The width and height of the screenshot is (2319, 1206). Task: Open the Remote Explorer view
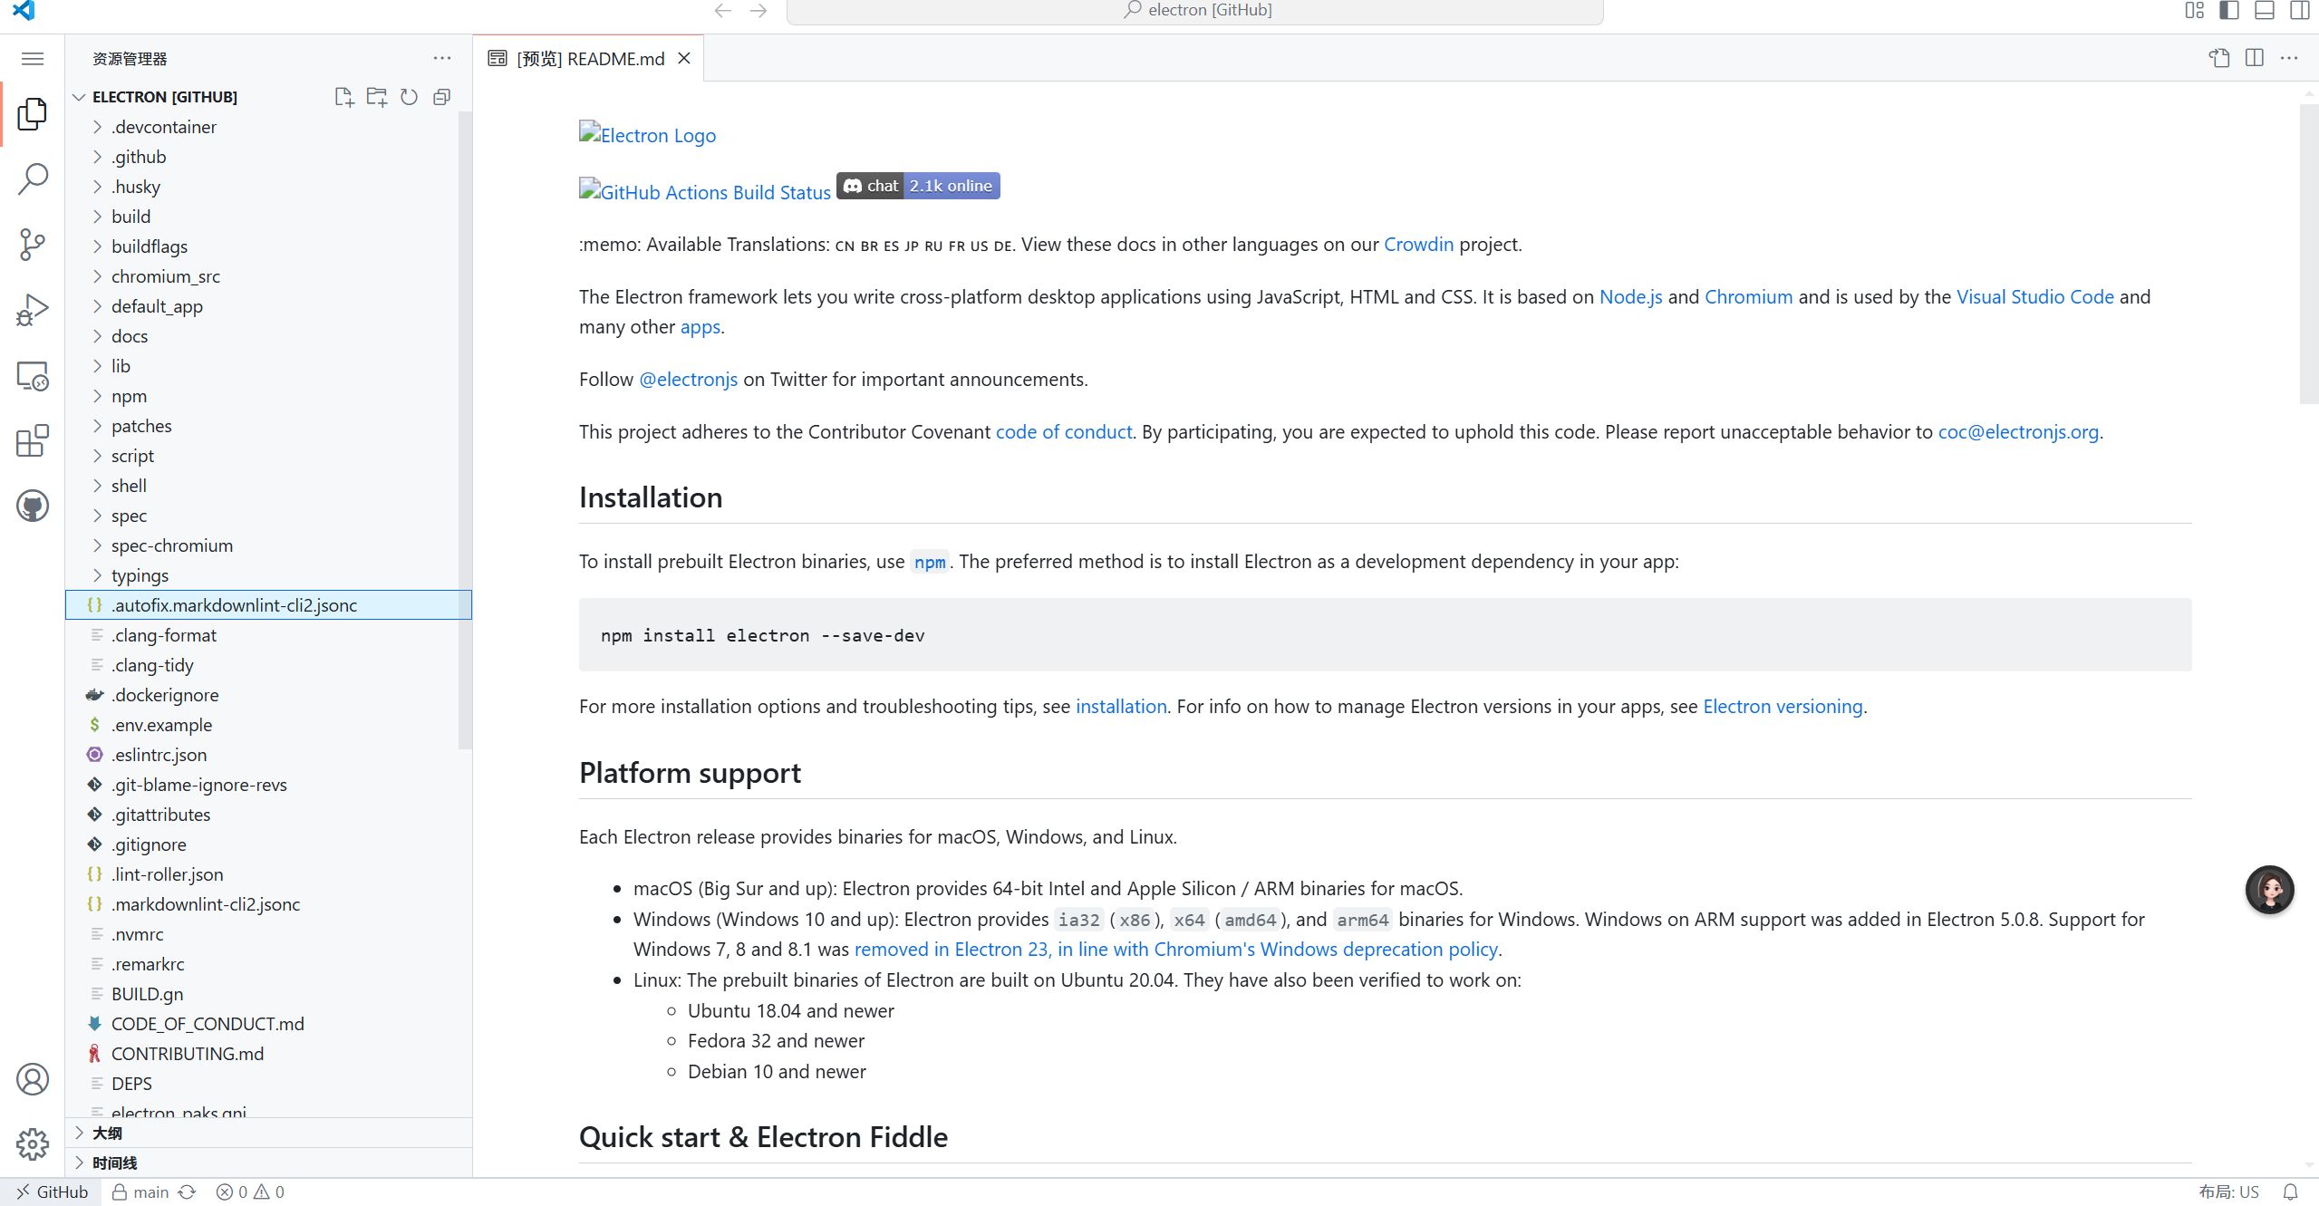tap(33, 375)
